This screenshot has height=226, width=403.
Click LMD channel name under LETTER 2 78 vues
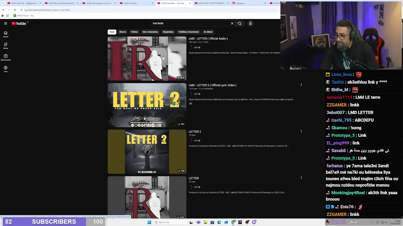pyautogui.click(x=196, y=141)
